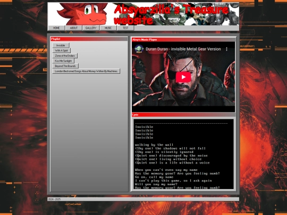Click the 2024 - 2025 footer text
The height and width of the screenshot is (215, 287).
coord(54,199)
